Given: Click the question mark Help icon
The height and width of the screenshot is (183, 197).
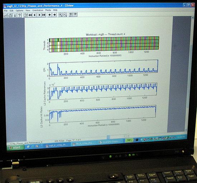Looking at the screenshot, I should tap(19, 15).
